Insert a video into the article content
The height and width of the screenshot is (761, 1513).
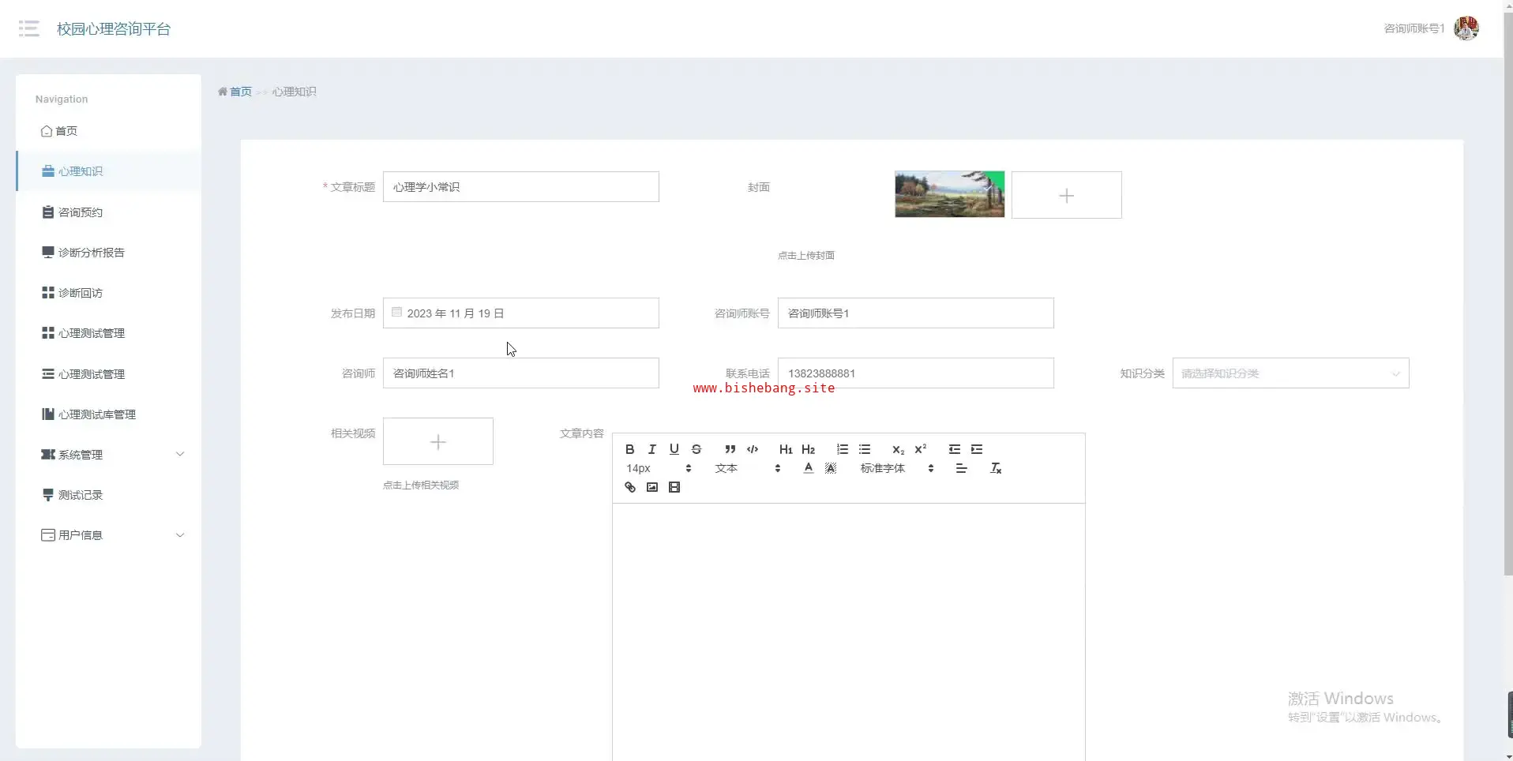(674, 488)
